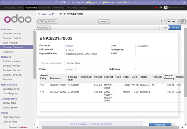Go to previous record arrow
This screenshot has width=187, height=129.
click(169, 21)
